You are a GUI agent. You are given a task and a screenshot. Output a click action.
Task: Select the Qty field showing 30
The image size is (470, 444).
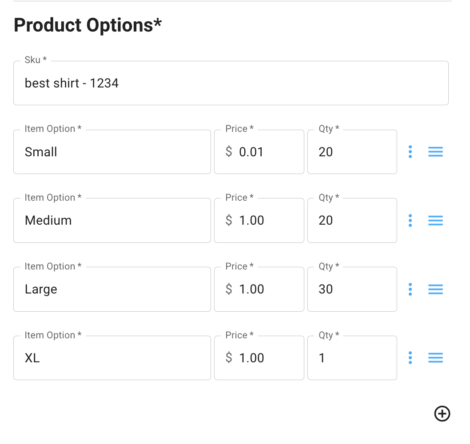coord(352,289)
